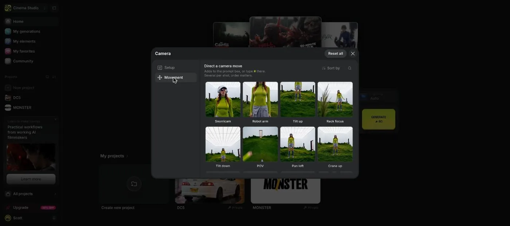Choose the Snorricam camera move
Image resolution: width=510 pixels, height=226 pixels.
(x=223, y=102)
